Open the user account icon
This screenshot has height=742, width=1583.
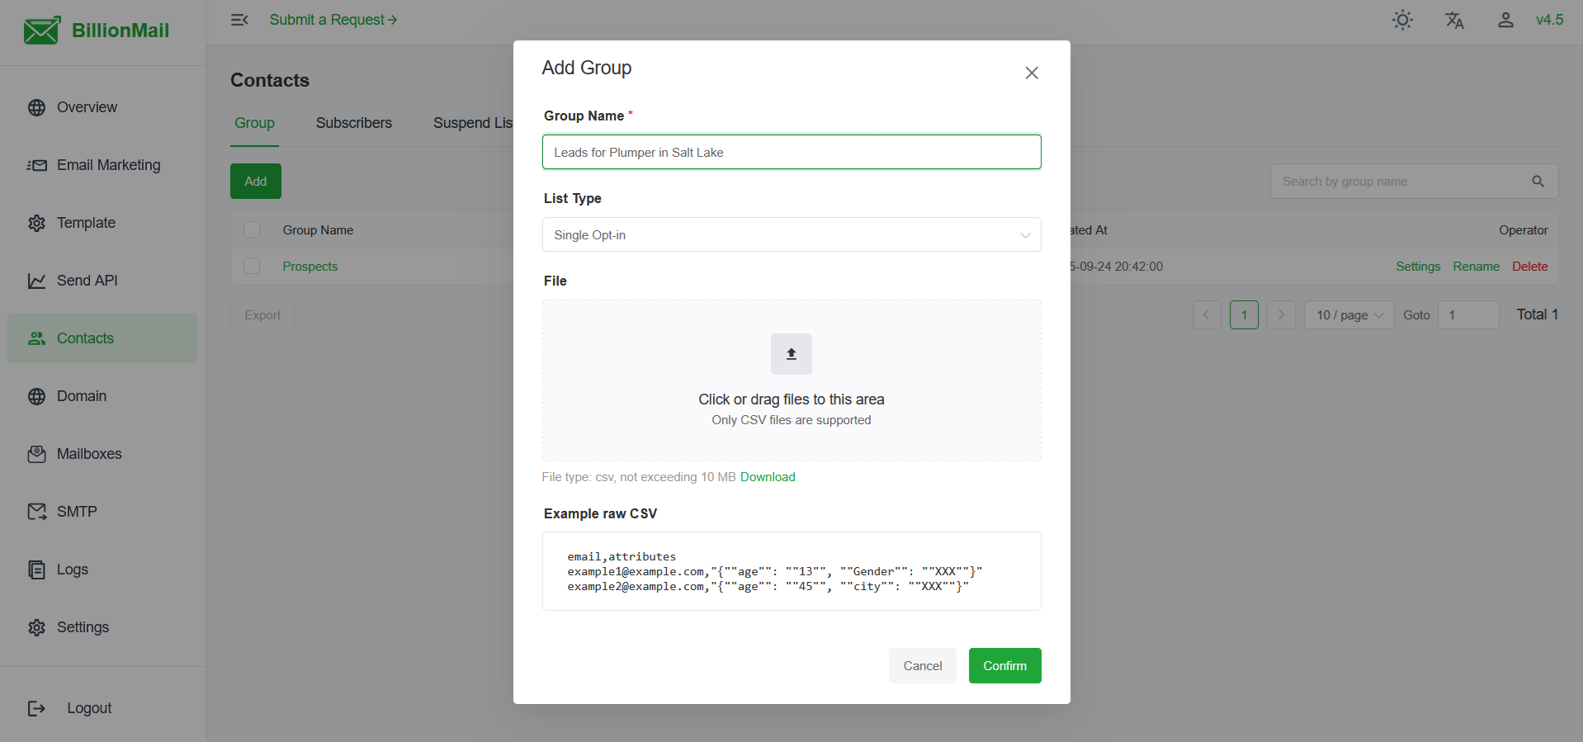pos(1505,20)
